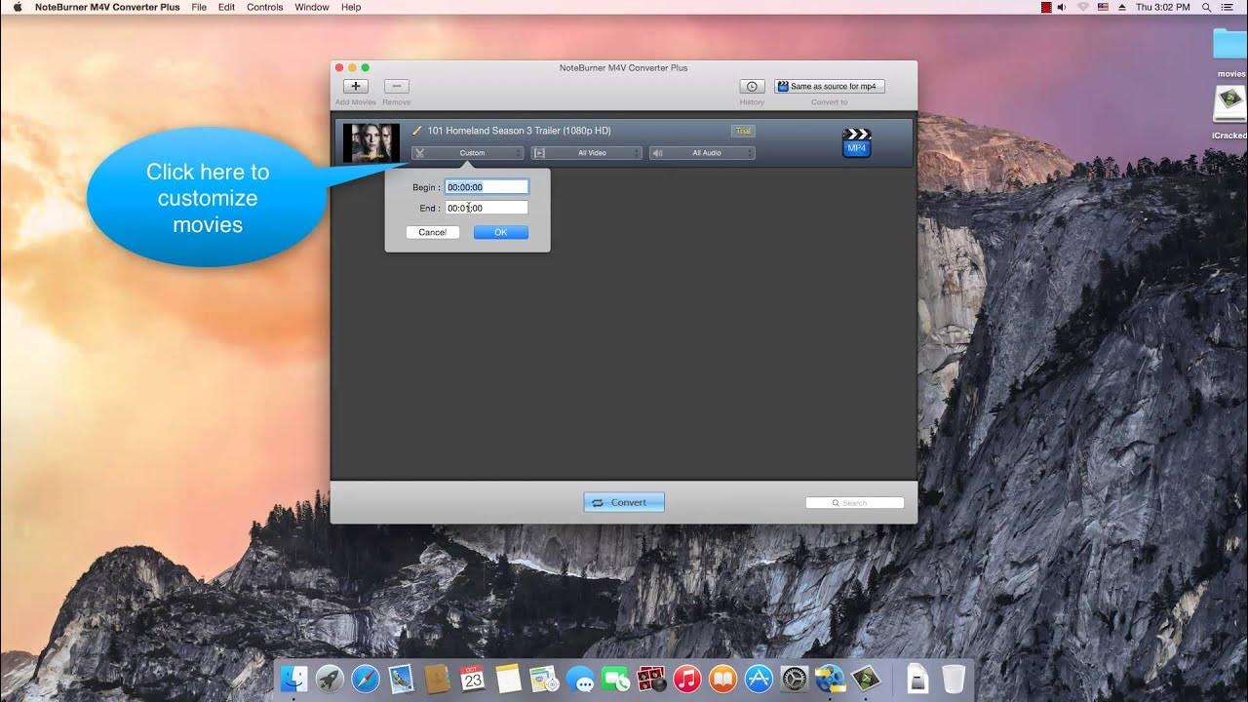Open Calendar from the Dock

tap(473, 678)
